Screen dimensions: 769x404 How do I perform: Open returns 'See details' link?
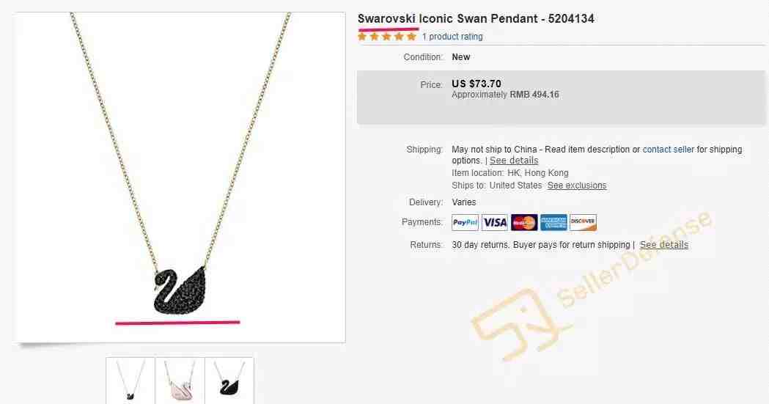[663, 244]
